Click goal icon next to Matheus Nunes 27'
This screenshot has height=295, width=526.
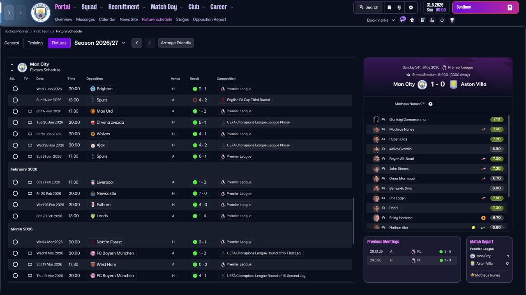pyautogui.click(x=430, y=104)
